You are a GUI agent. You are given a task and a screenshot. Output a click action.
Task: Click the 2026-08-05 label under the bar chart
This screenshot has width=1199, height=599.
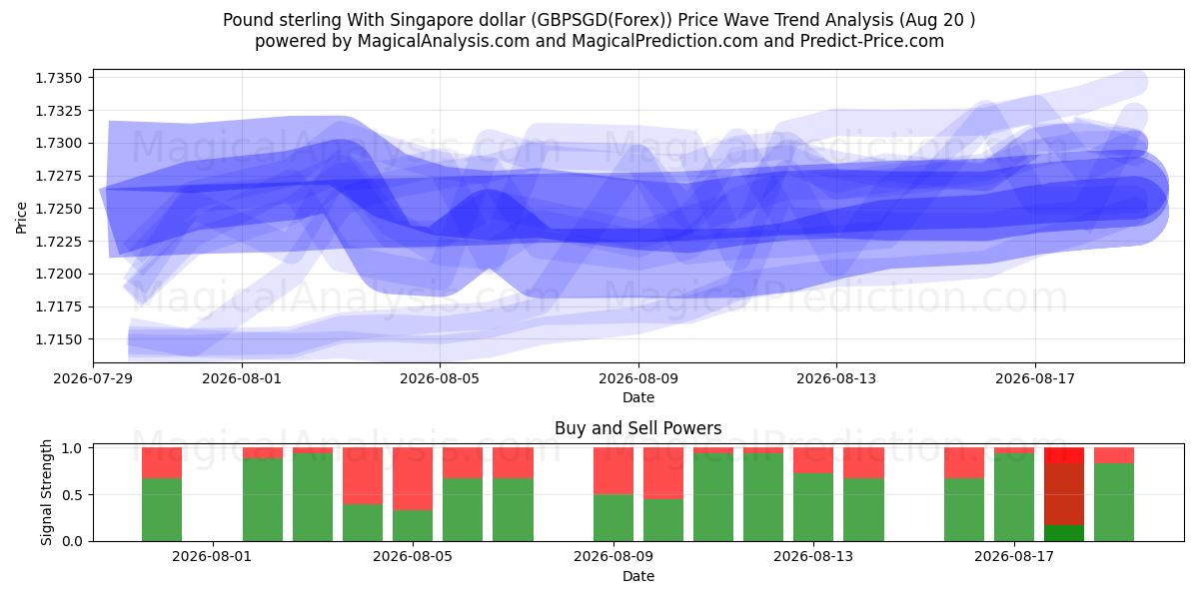pyautogui.click(x=413, y=557)
